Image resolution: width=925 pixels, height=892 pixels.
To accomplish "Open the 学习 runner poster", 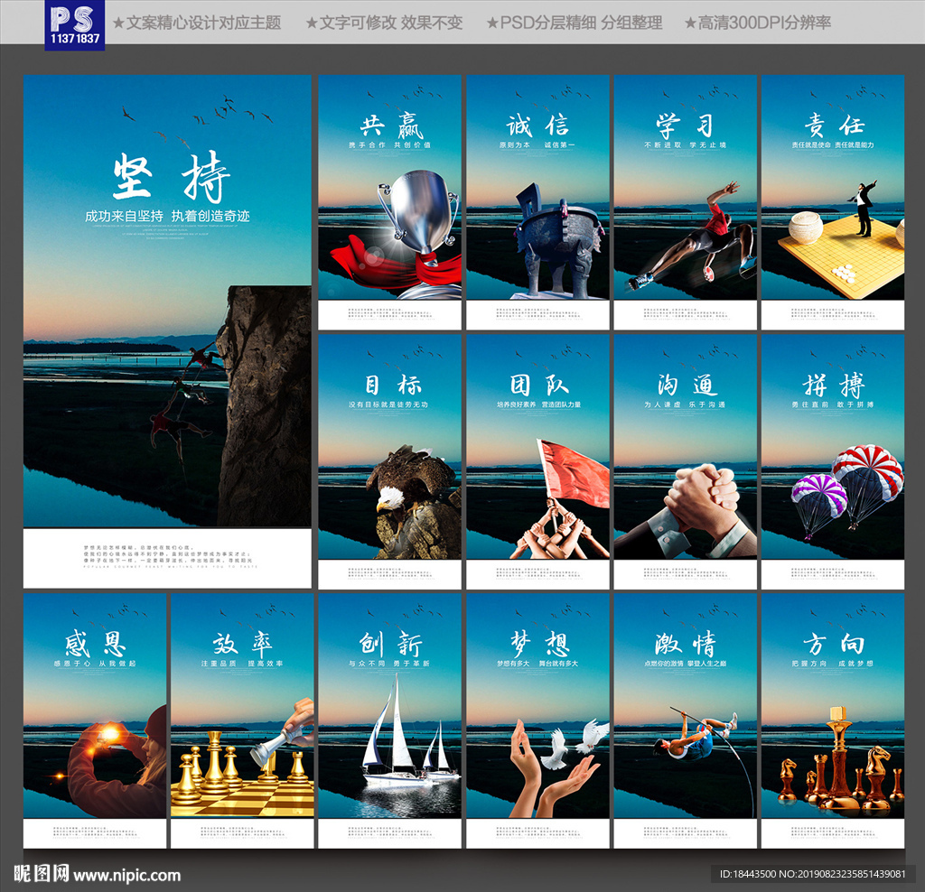I will pos(685,202).
